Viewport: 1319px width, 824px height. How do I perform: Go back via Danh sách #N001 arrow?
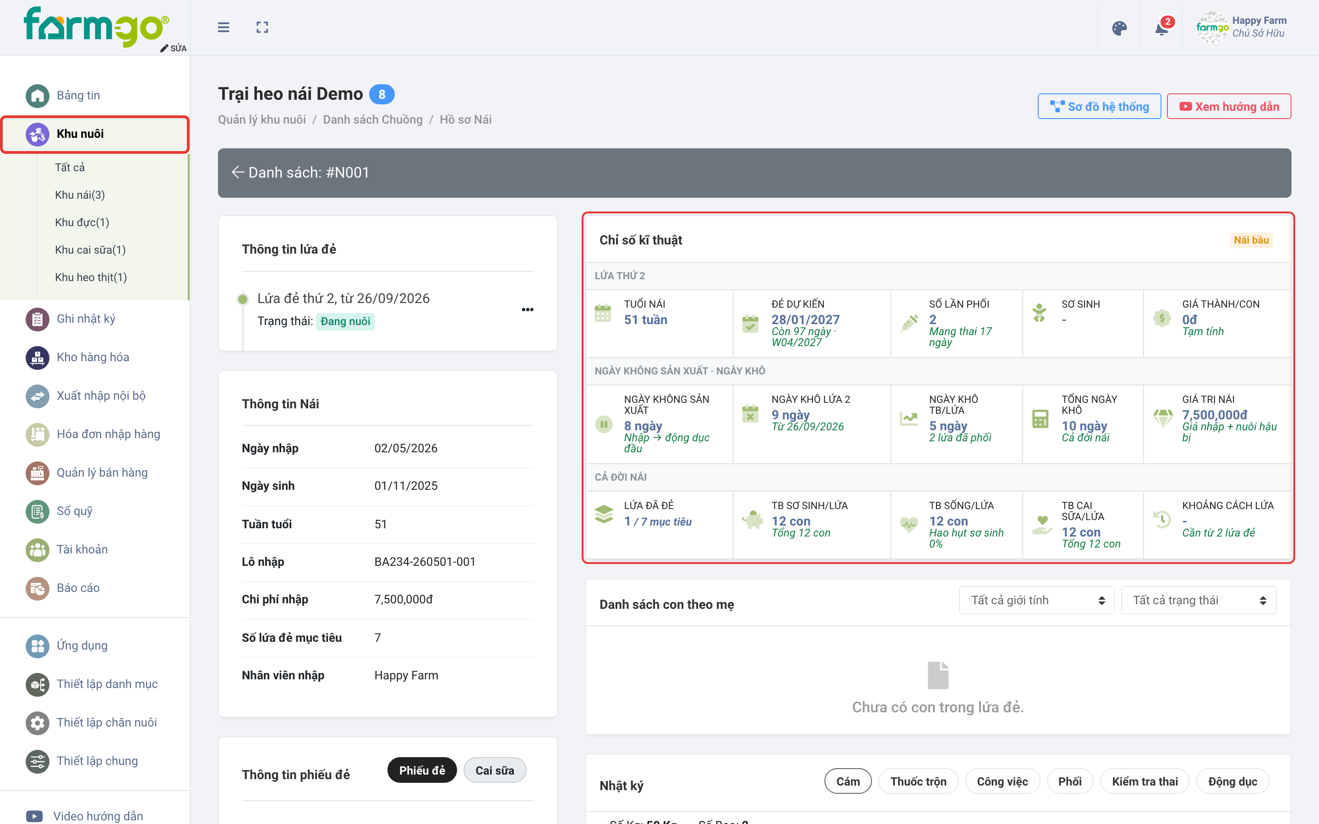238,172
